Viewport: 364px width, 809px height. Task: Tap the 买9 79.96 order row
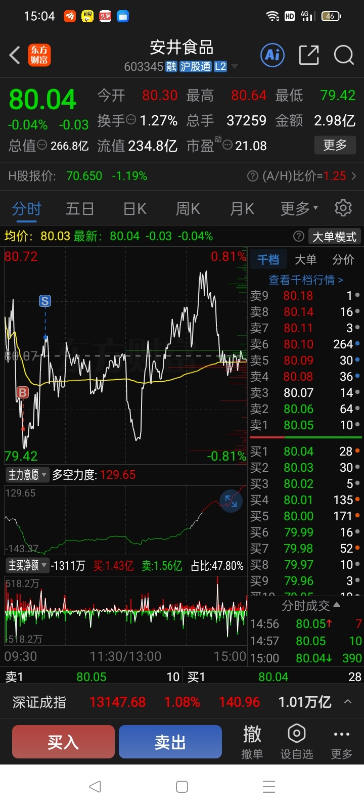305,581
